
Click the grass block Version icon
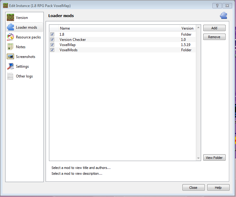[x=10, y=18]
